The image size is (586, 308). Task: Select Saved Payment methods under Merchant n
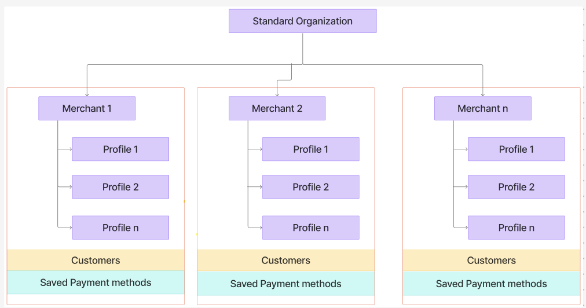tap(491, 284)
